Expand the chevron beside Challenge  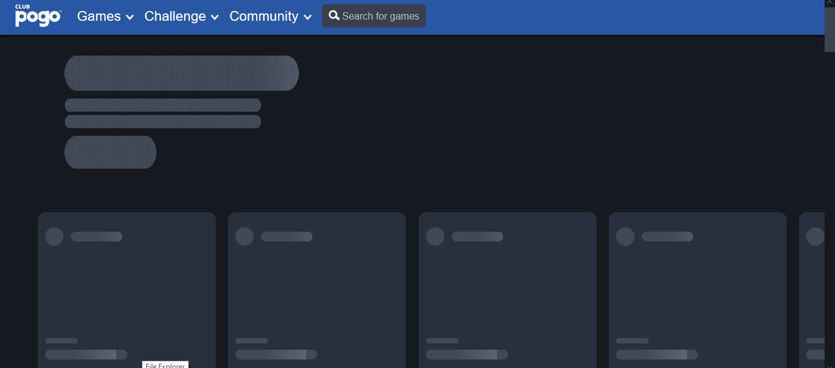click(215, 18)
